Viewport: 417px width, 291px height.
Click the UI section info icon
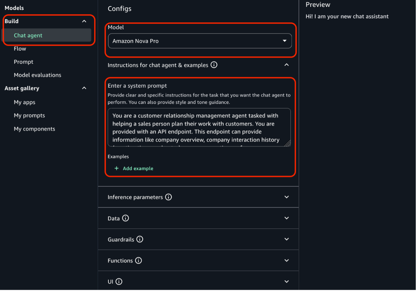coord(119,282)
